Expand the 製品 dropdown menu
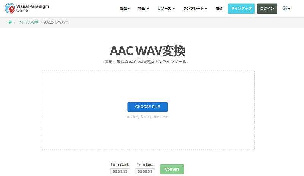304x176 pixels. tap(125, 8)
